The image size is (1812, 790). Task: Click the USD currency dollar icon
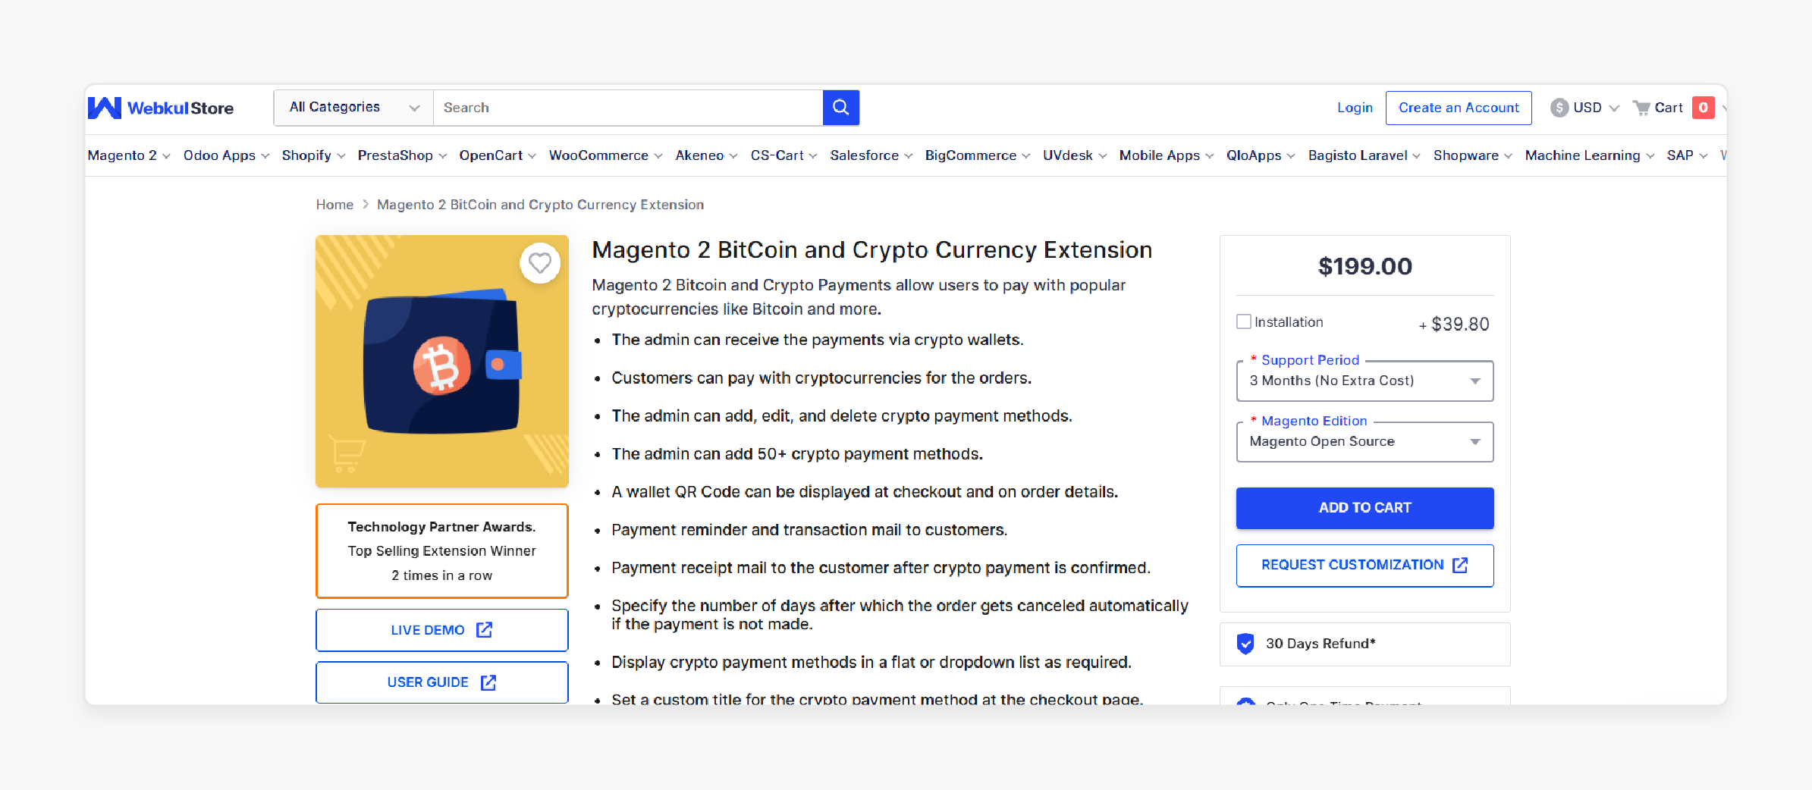1559,108
